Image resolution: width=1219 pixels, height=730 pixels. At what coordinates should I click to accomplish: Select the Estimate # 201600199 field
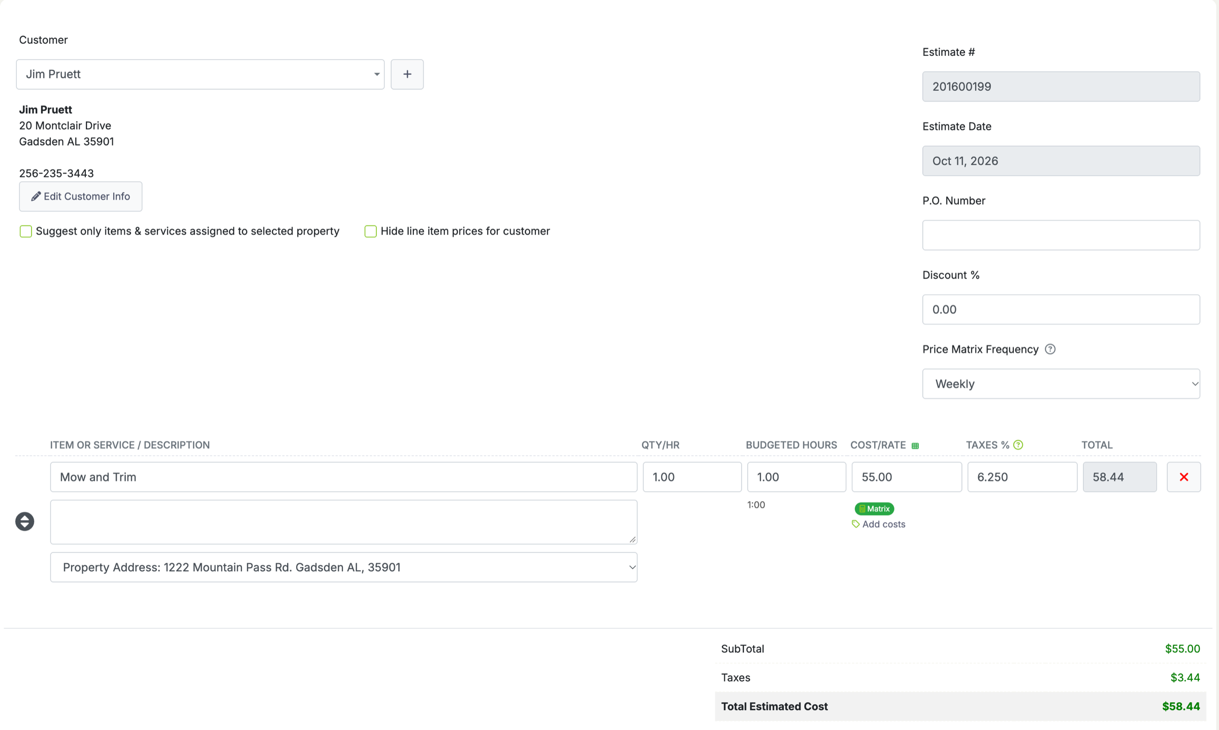1061,86
